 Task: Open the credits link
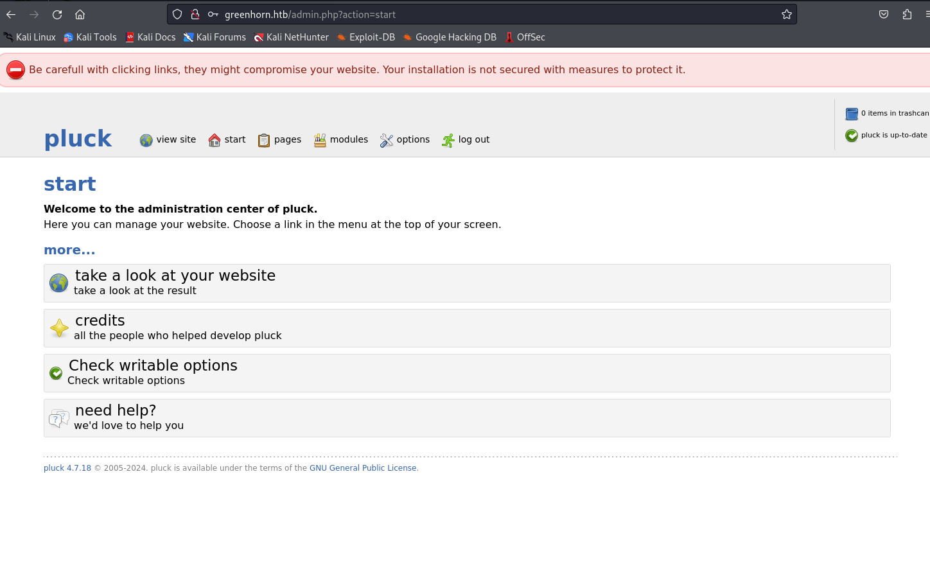pyautogui.click(x=100, y=320)
